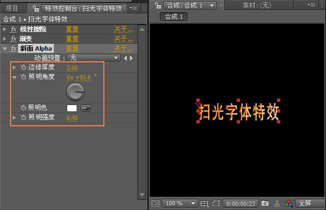Open 关于 for 渐变 effect
326x210 pixels.
coord(123,39)
